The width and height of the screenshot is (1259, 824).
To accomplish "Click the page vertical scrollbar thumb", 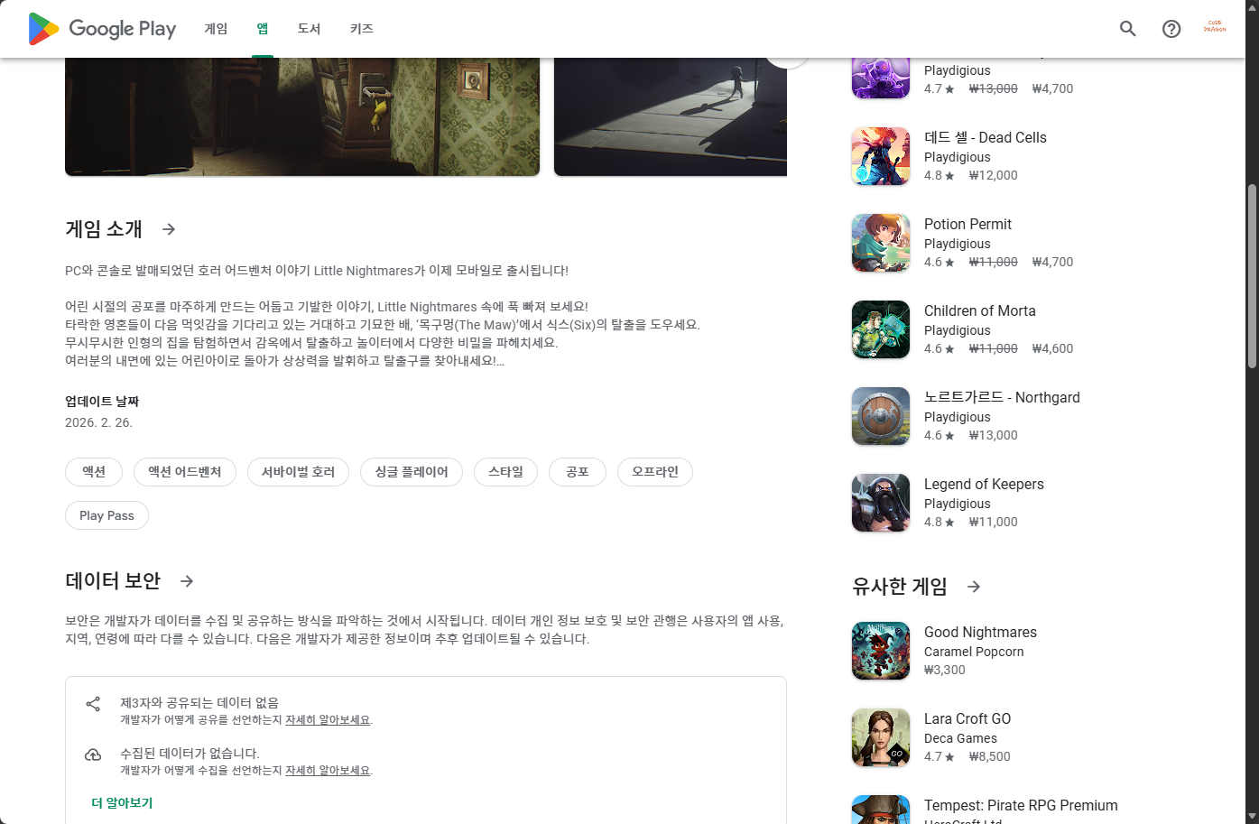I will click(x=1252, y=276).
